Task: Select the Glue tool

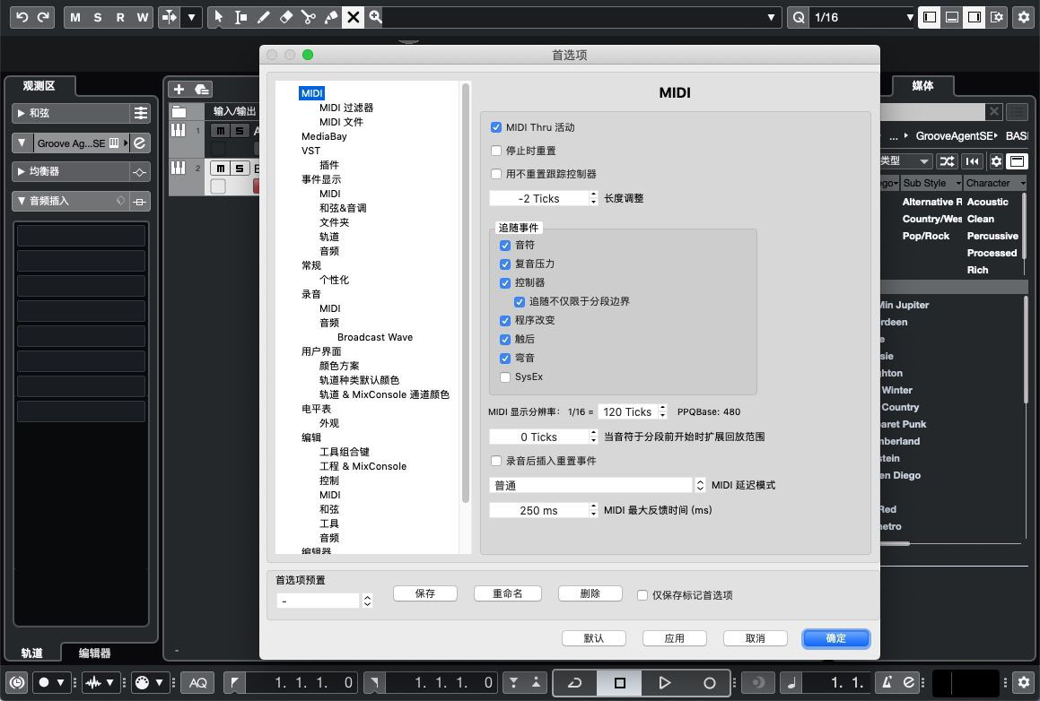Action: (x=331, y=17)
